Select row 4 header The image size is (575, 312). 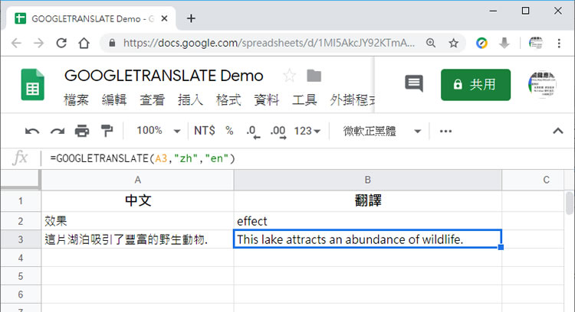click(21, 258)
